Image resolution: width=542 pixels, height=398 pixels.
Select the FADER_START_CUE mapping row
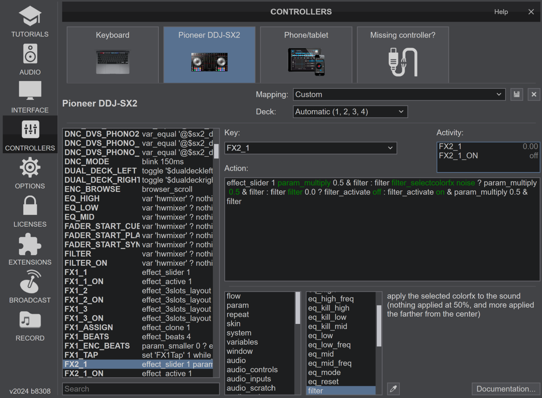point(138,226)
